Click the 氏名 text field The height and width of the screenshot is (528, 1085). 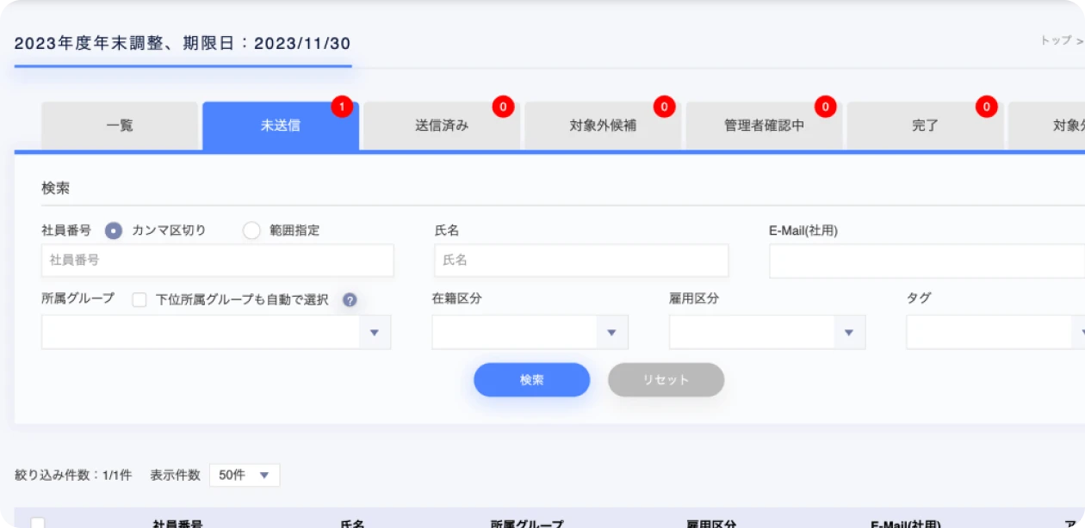581,260
